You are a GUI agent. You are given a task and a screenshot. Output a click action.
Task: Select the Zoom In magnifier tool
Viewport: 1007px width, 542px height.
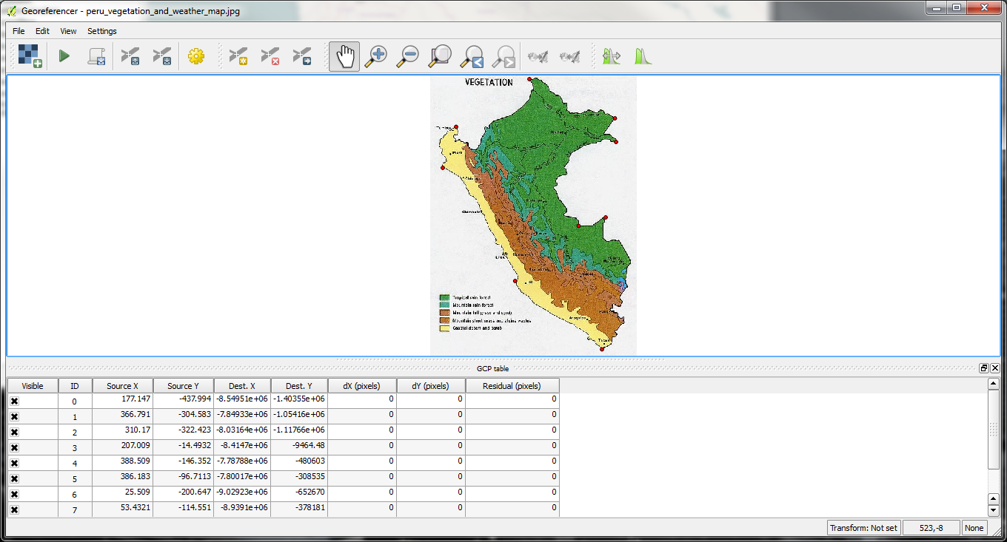tap(376, 56)
